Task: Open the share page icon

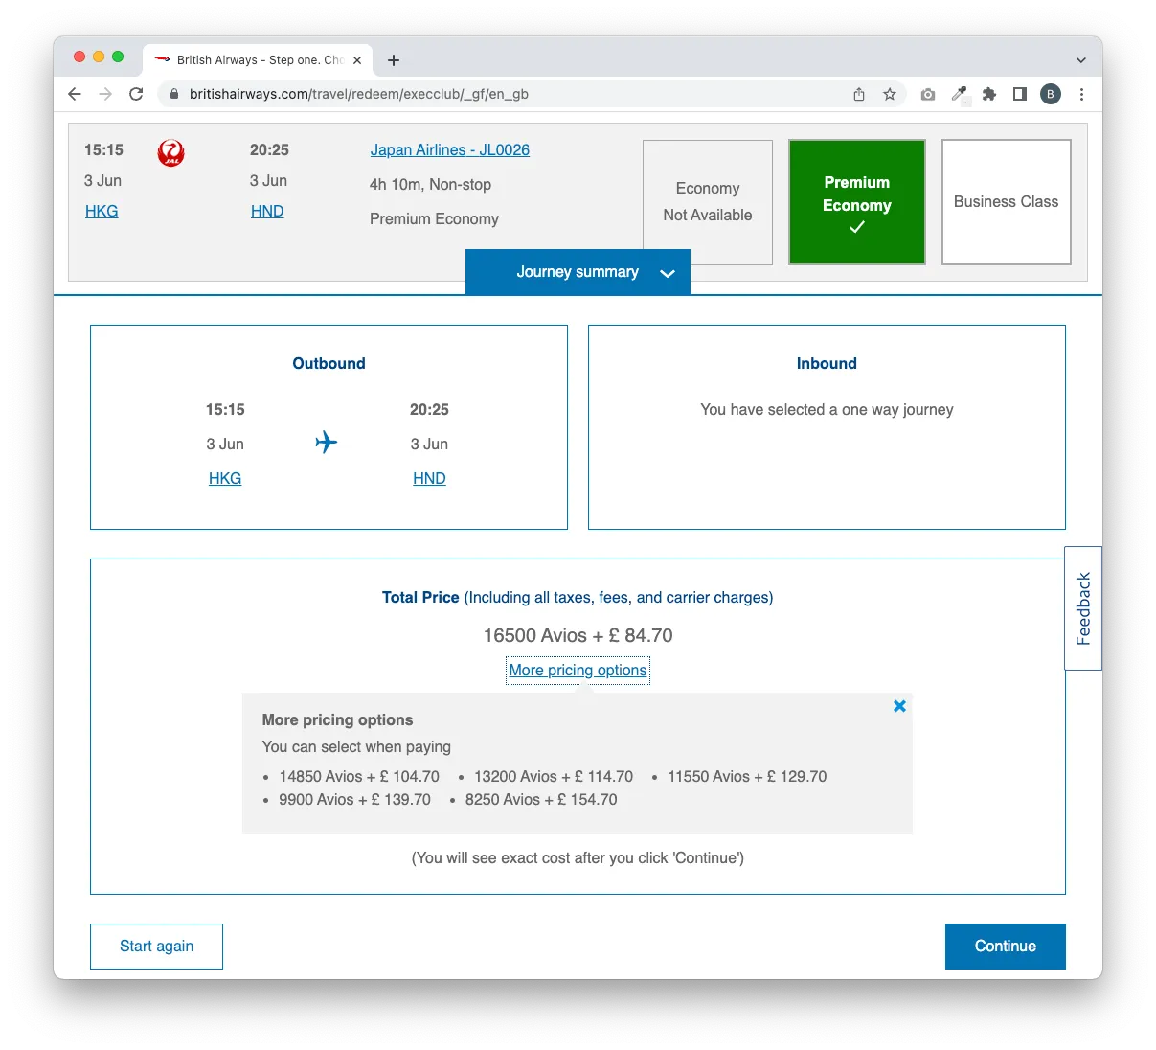Action: pos(859,94)
